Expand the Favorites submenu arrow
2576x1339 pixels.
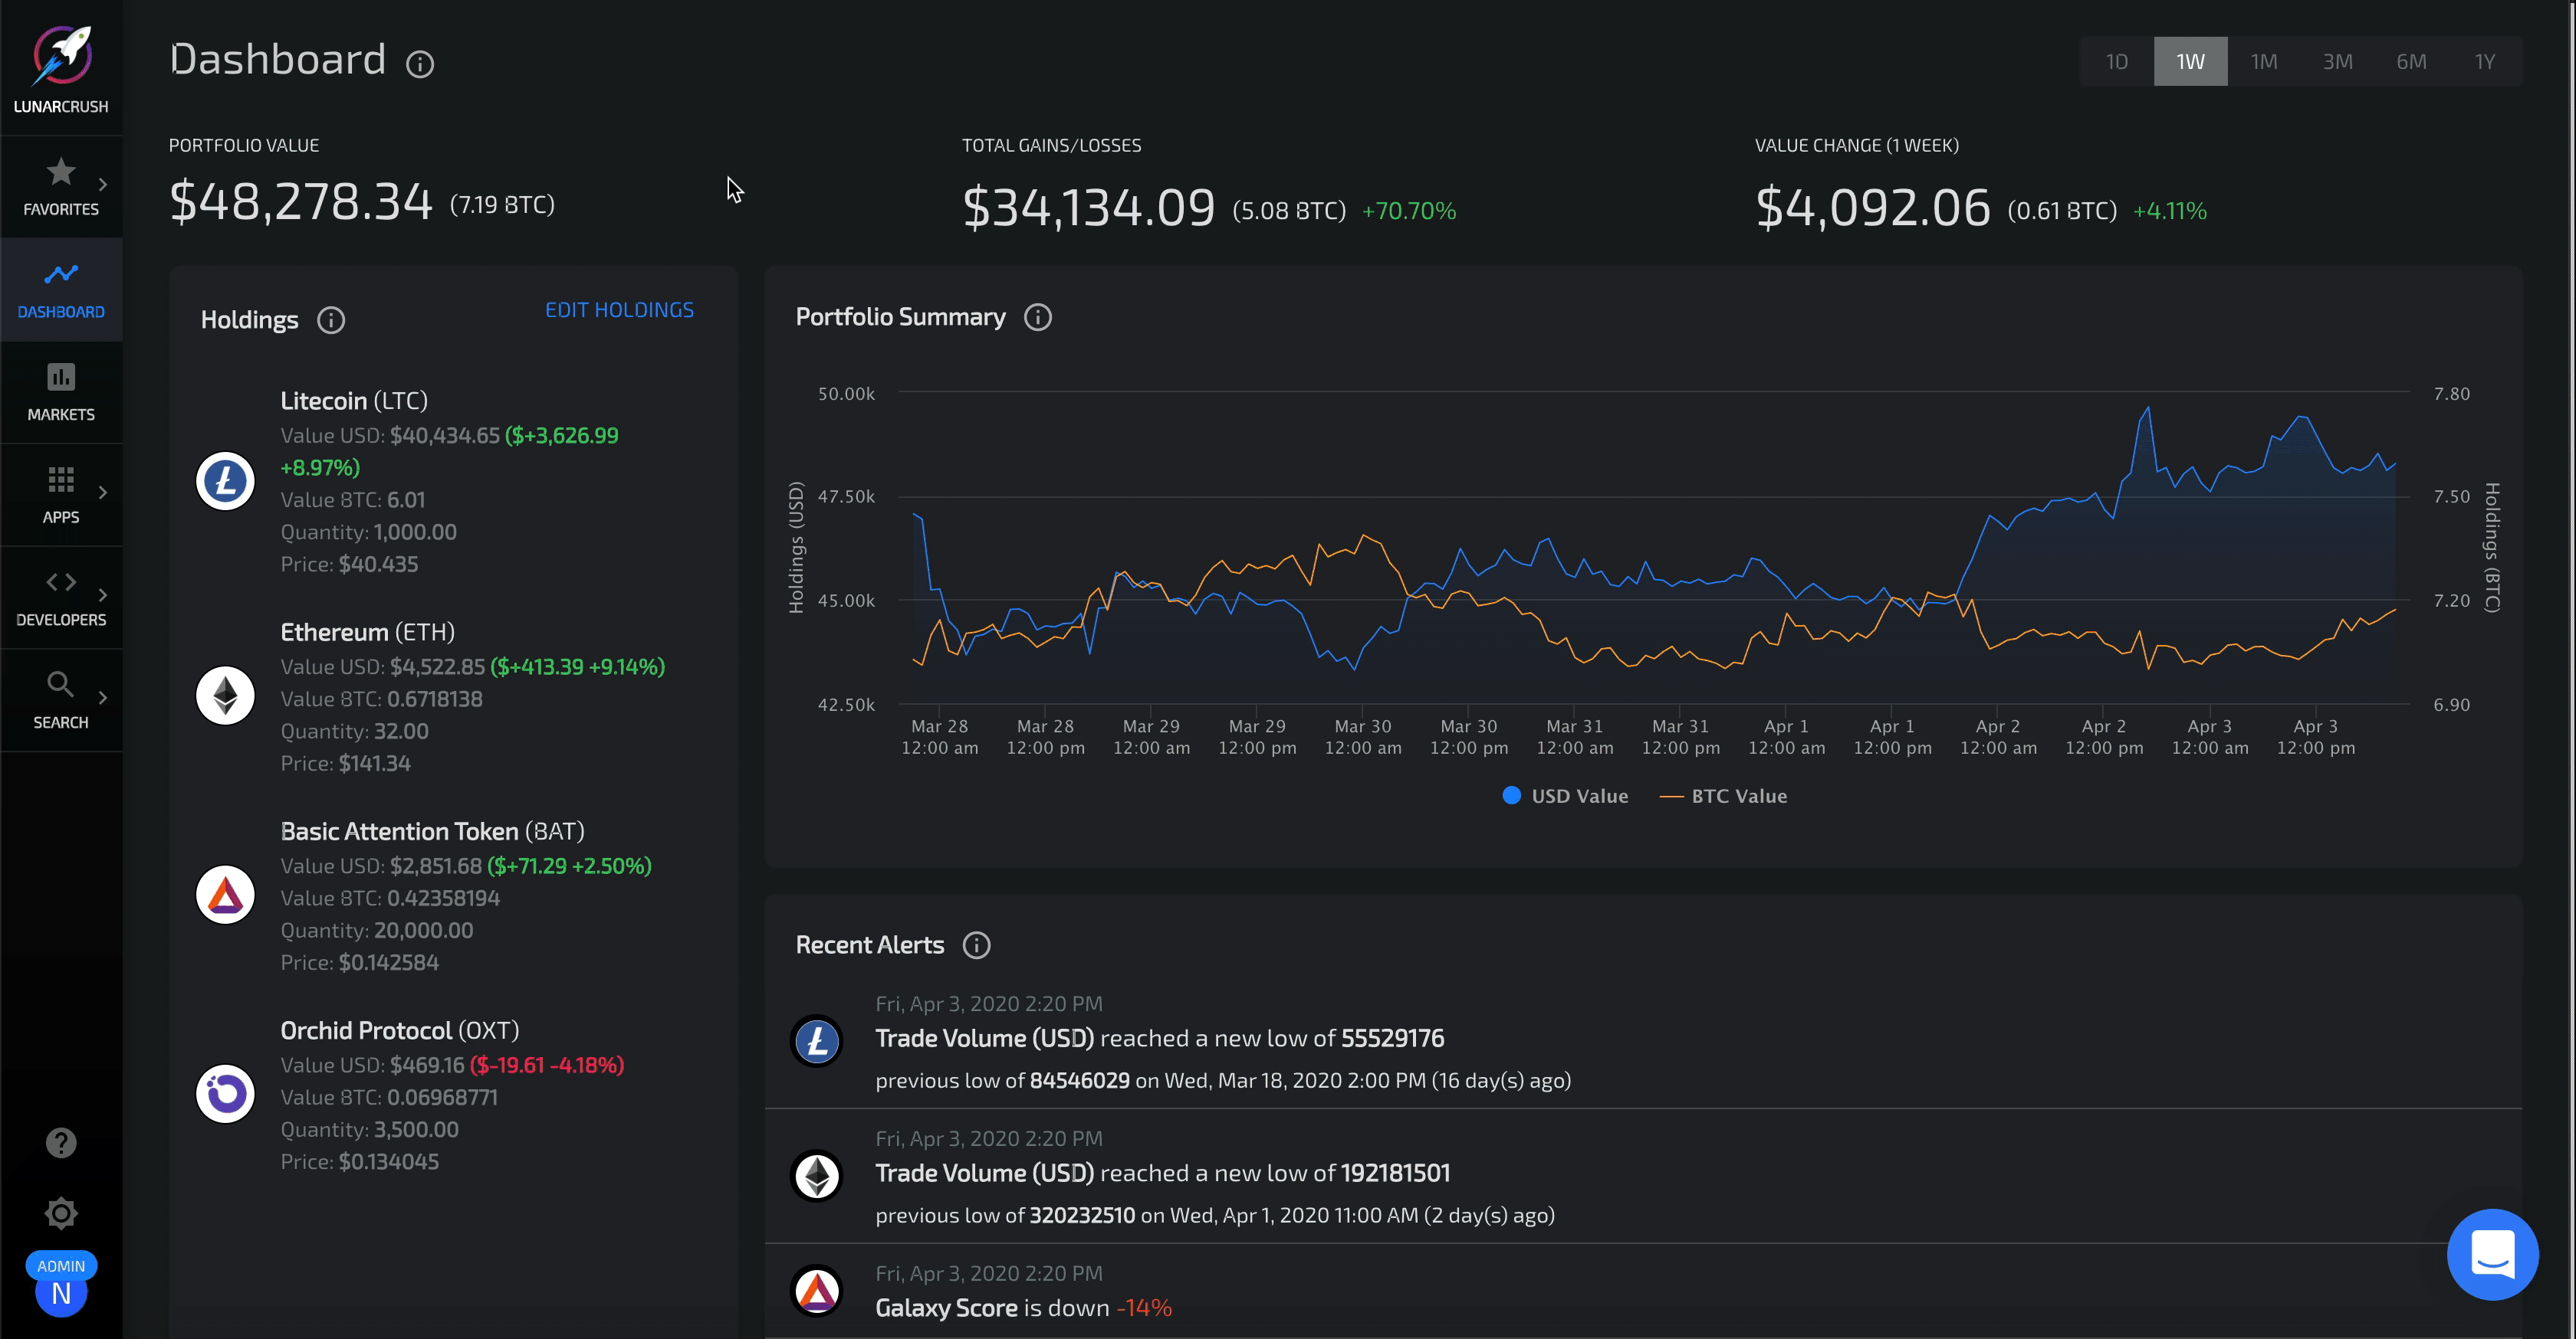103,185
